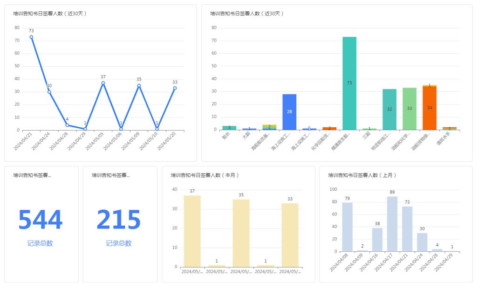The width and height of the screenshot is (477, 283).
Task: Click the teal bar labeled 32
Action: pos(389,109)
